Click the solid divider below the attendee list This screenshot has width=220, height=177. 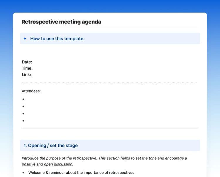coord(110,129)
